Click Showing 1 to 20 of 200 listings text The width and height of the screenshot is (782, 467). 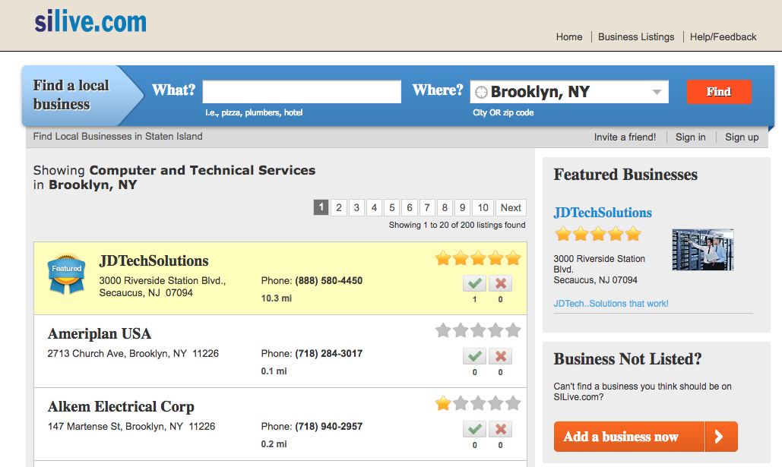tap(457, 225)
